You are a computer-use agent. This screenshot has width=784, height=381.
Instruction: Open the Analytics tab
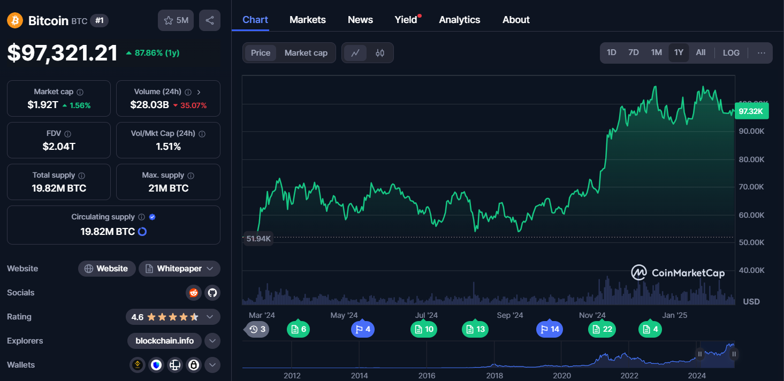coord(460,20)
